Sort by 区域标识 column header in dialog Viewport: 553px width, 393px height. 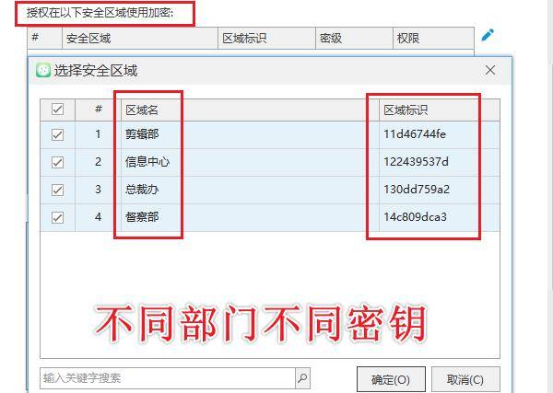coord(406,110)
